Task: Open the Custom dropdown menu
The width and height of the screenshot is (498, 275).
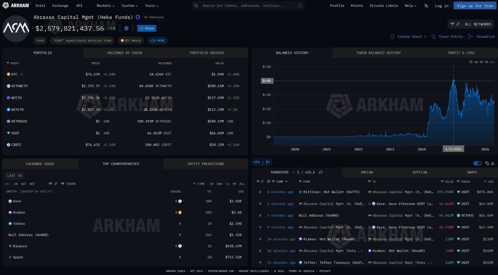Action: tap(130, 6)
